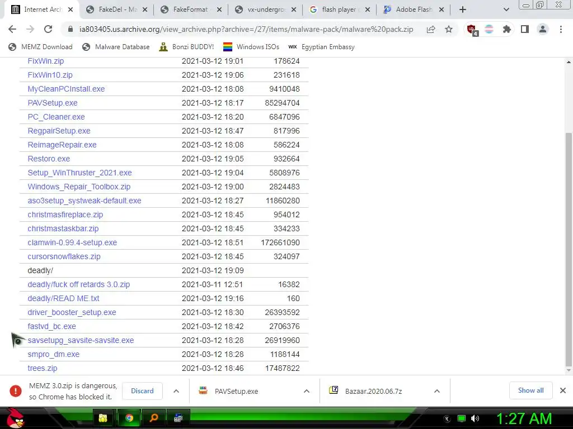The width and height of the screenshot is (573, 429).
Task: Open clamwin-0.99.4-setup.exe link
Action: coord(72,242)
